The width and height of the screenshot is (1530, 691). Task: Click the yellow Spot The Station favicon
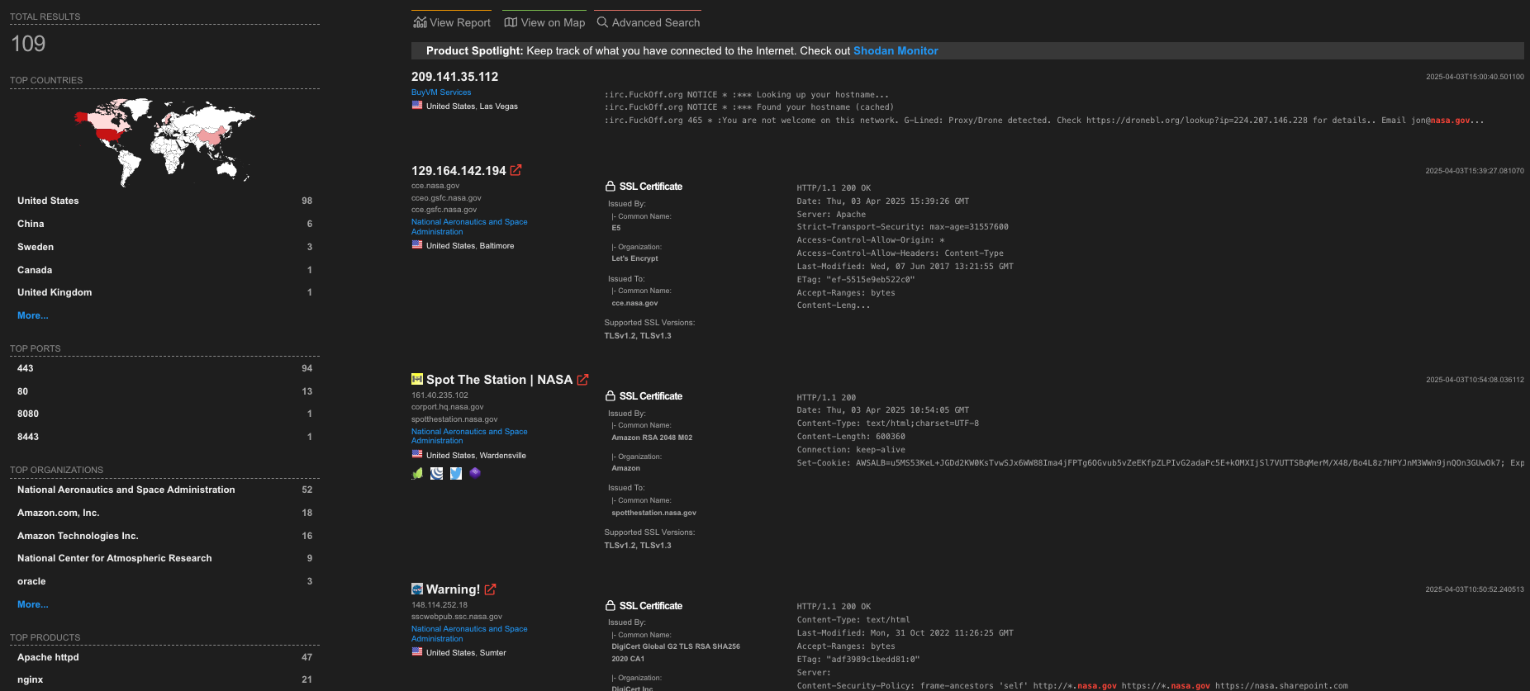417,380
